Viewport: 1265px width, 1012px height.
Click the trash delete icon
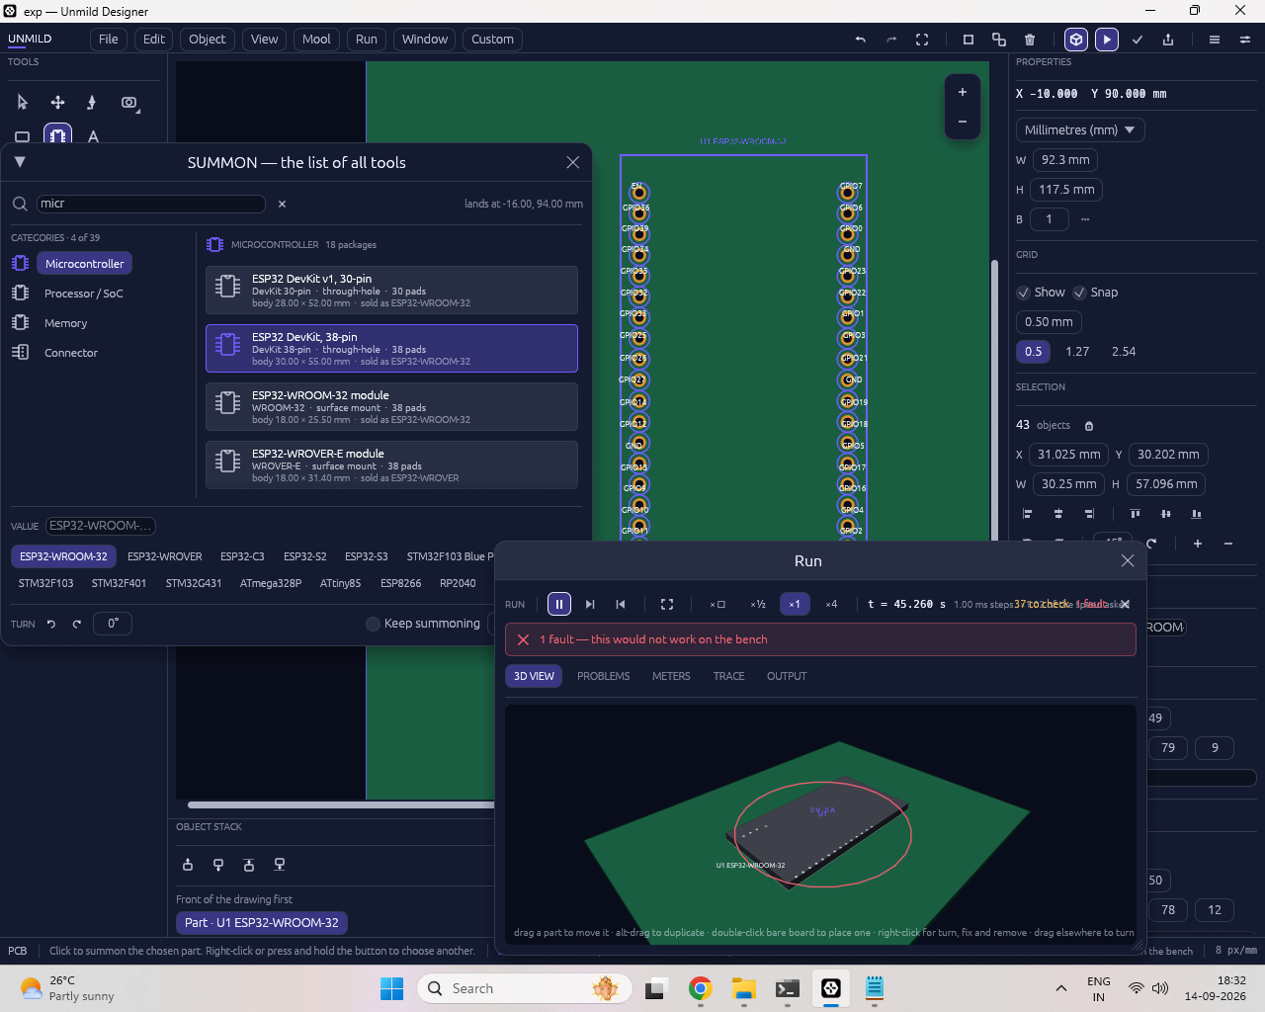tap(1030, 40)
